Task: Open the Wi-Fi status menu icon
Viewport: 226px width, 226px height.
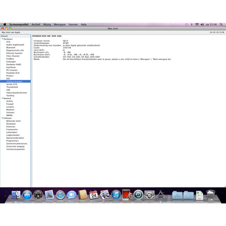Action: [x=197, y=25]
